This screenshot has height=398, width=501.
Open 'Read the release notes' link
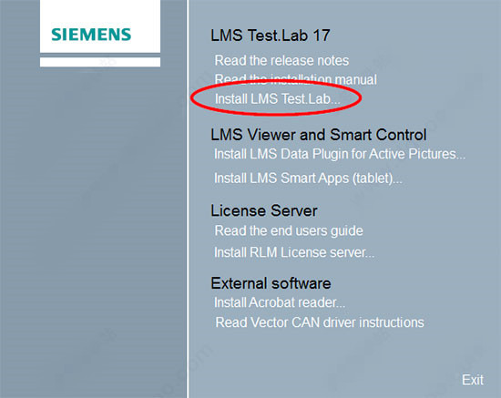click(x=281, y=60)
